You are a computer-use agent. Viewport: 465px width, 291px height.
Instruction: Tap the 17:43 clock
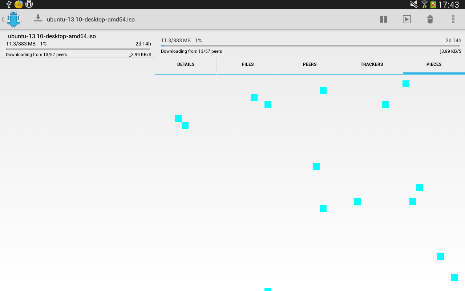click(449, 5)
